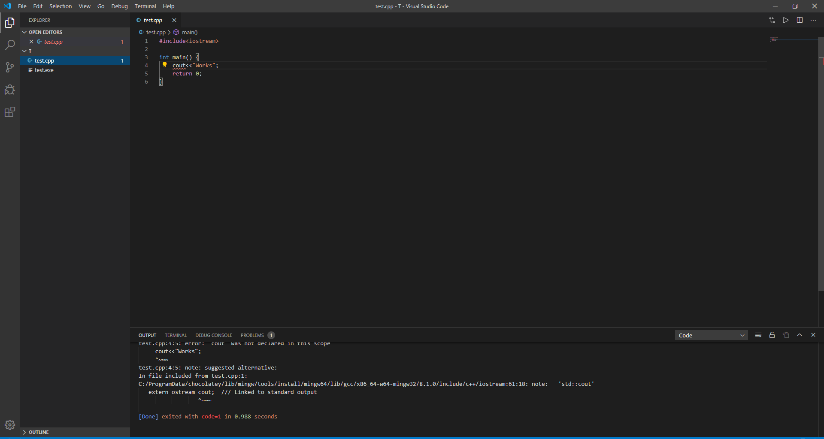Run the code with the play button
The width and height of the screenshot is (824, 439).
coord(786,20)
